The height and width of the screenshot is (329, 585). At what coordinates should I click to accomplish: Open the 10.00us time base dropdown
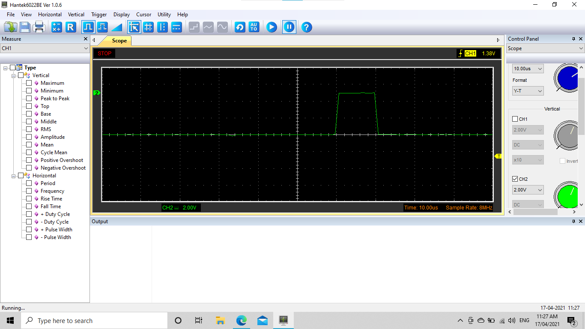pos(528,69)
